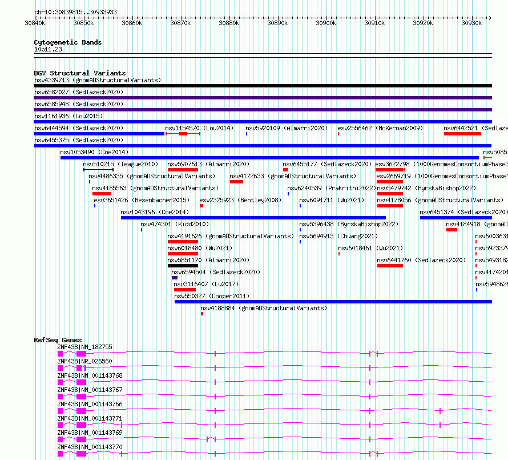The image size is (508, 460).
Task: Click nsv6018480 (Wu2021) label
Action: (200, 248)
